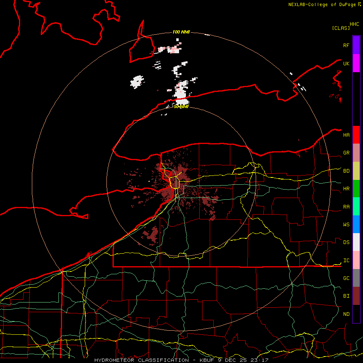Click the HA legend label
363x363 pixels.
[x=346, y=135]
